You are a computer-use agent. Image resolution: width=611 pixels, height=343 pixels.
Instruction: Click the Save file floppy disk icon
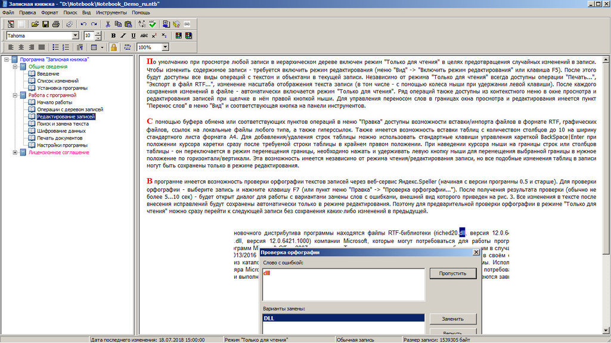(x=45, y=24)
